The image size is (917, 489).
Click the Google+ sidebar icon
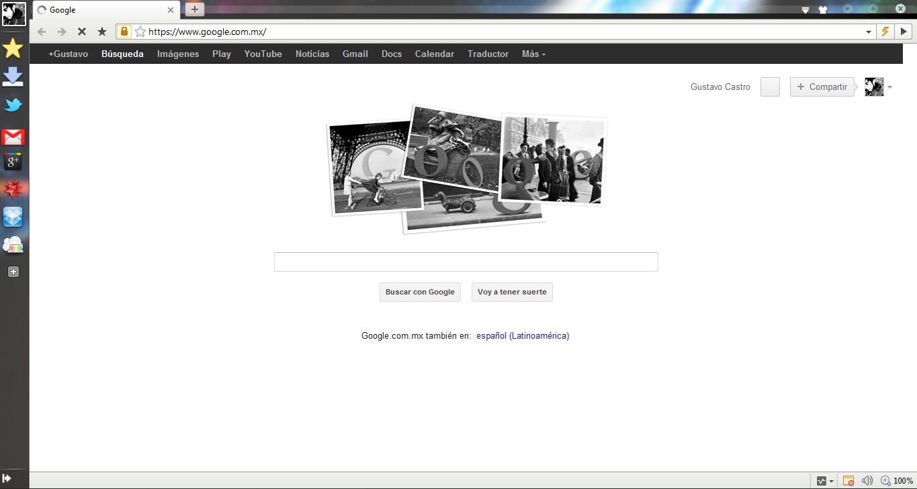click(13, 161)
